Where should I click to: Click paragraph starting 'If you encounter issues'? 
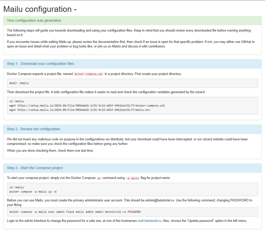coord(131,44)
